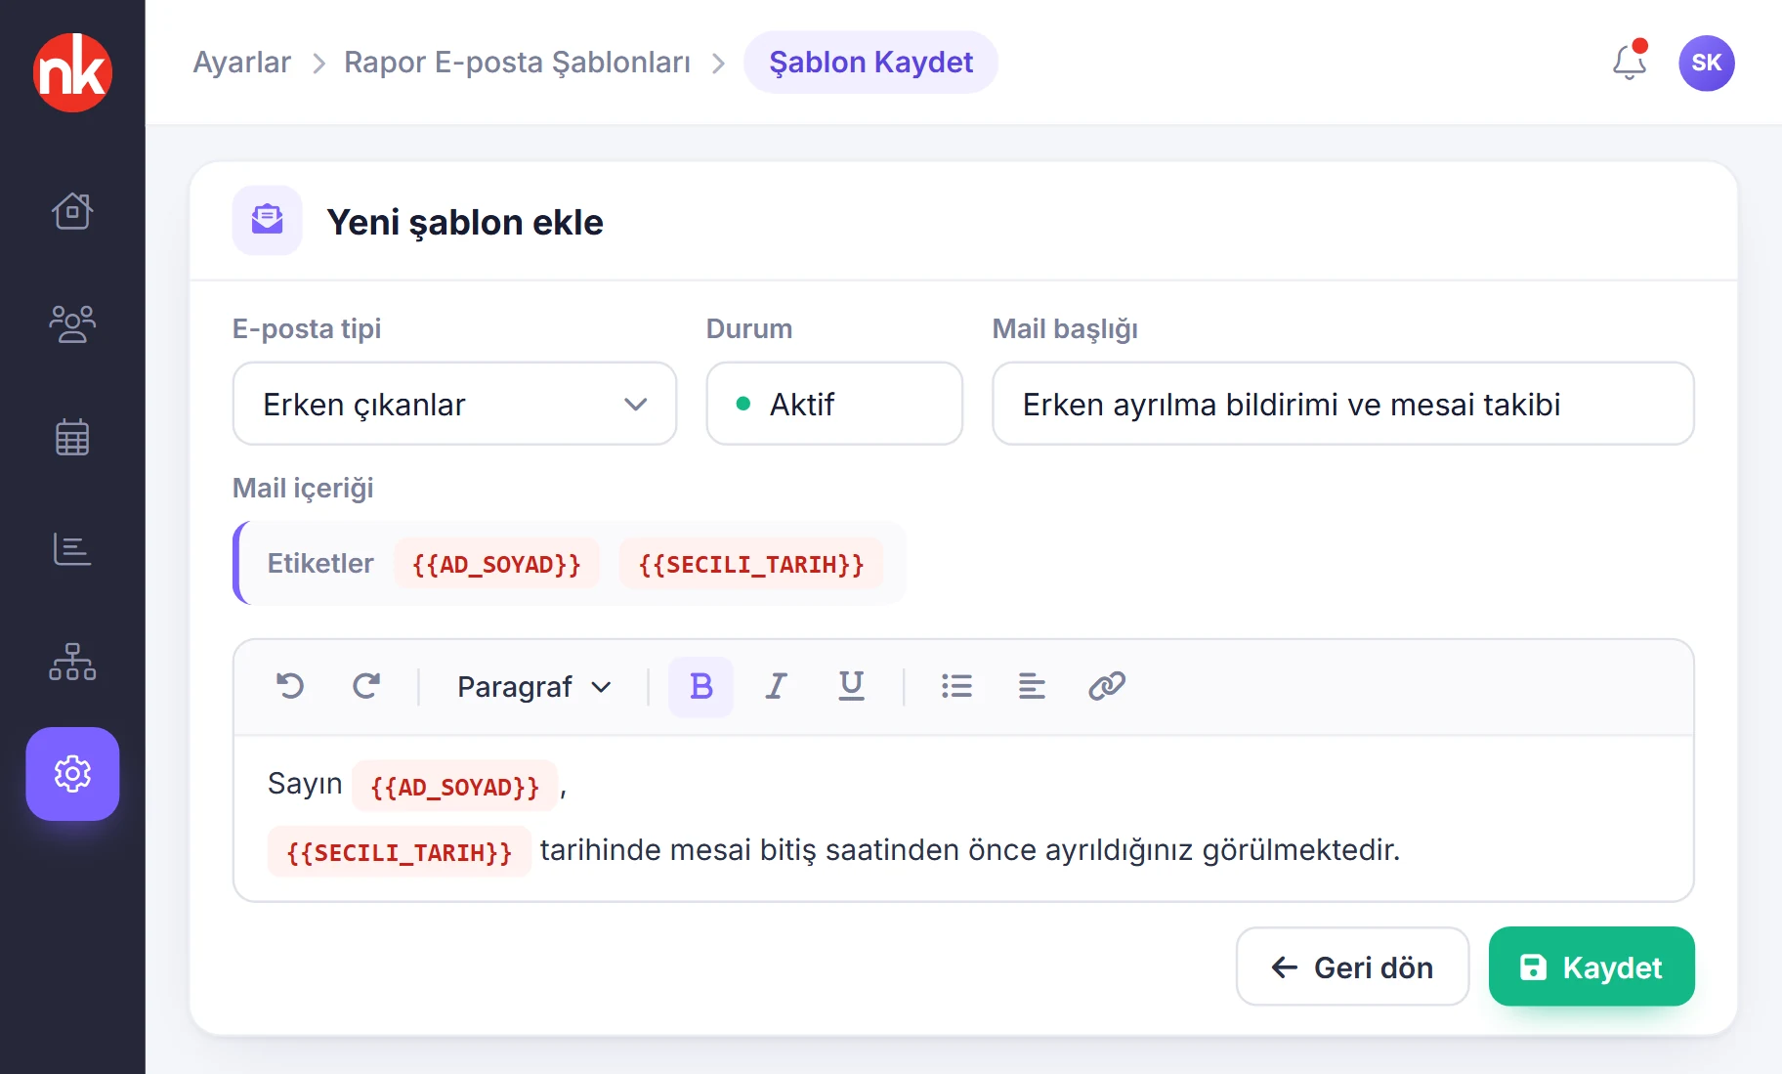Image resolution: width=1782 pixels, height=1074 pixels.
Task: Open the home page from the sidebar
Action: tap(72, 211)
